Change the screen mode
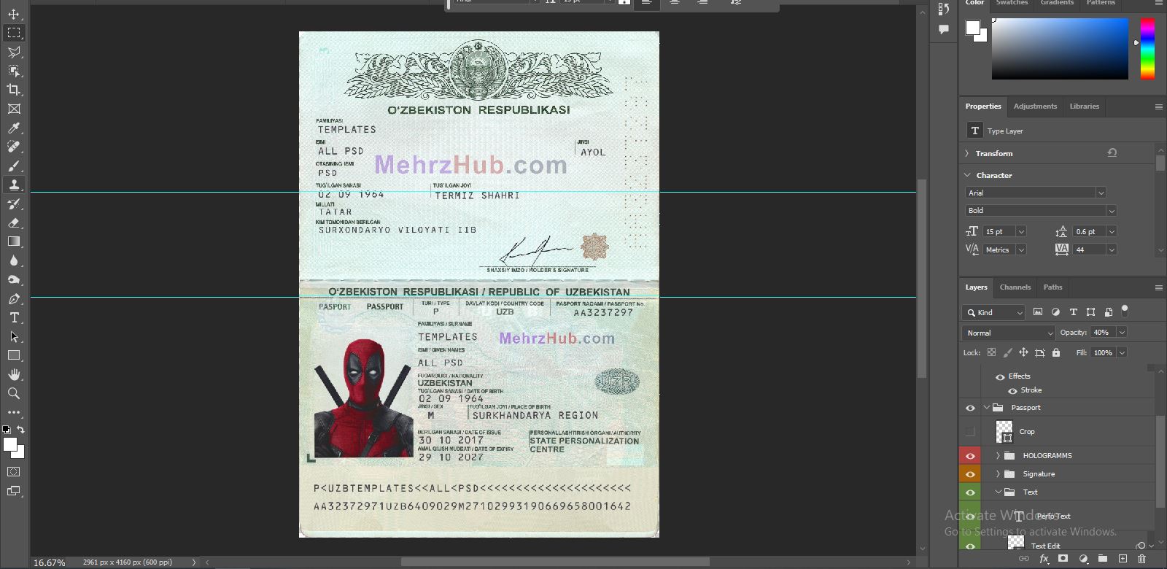This screenshot has width=1167, height=569. [x=14, y=491]
